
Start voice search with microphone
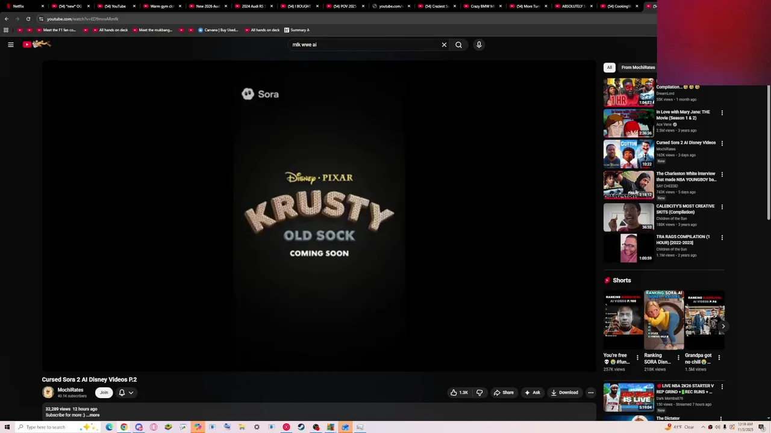[x=479, y=45]
